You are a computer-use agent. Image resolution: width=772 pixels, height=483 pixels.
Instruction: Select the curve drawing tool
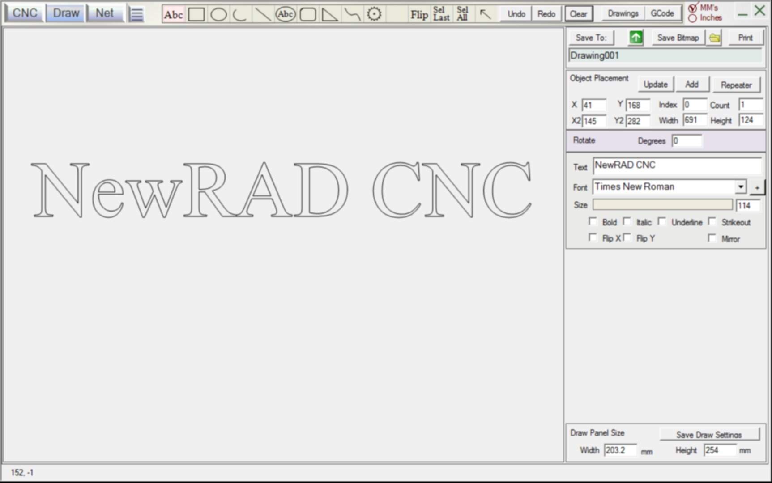pyautogui.click(x=352, y=14)
